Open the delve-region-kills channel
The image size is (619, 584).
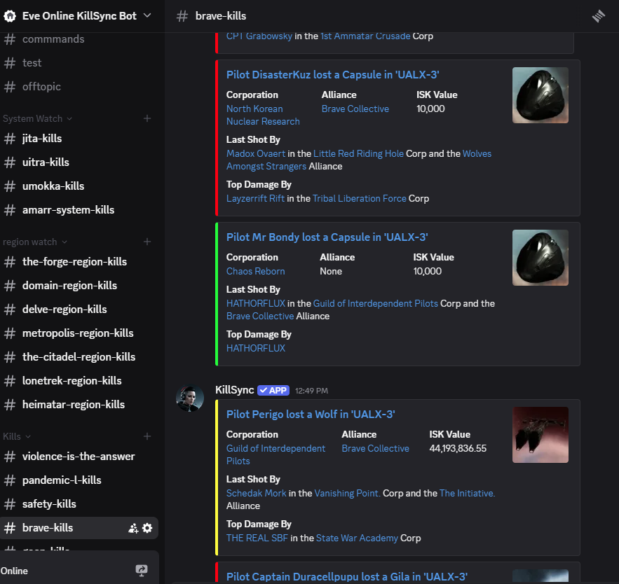tap(64, 310)
